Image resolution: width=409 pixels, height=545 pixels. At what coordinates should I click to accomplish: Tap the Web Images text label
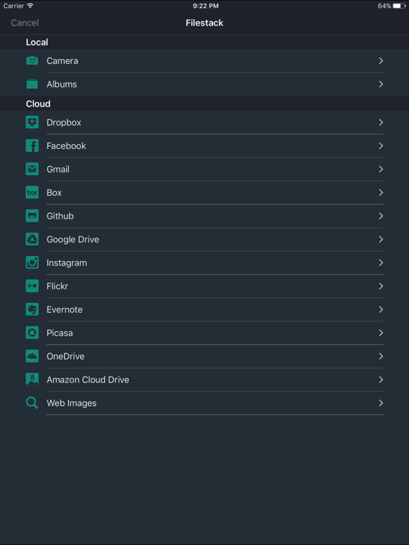tap(71, 403)
